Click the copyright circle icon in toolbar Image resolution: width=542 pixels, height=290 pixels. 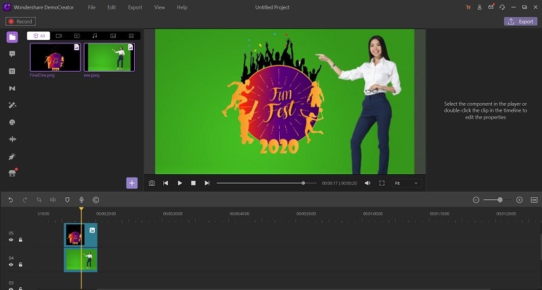tap(96, 200)
